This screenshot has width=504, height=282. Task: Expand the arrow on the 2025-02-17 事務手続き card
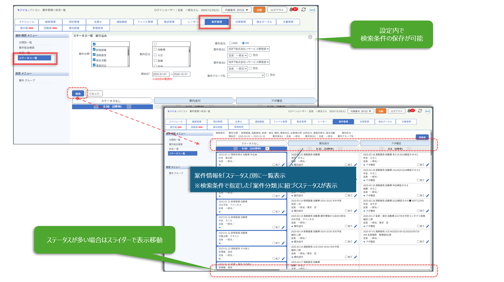point(220,165)
